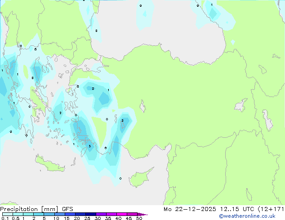Select the 2–5 mm legend color box
The width and height of the screenshot is (285, 220).
39,214
